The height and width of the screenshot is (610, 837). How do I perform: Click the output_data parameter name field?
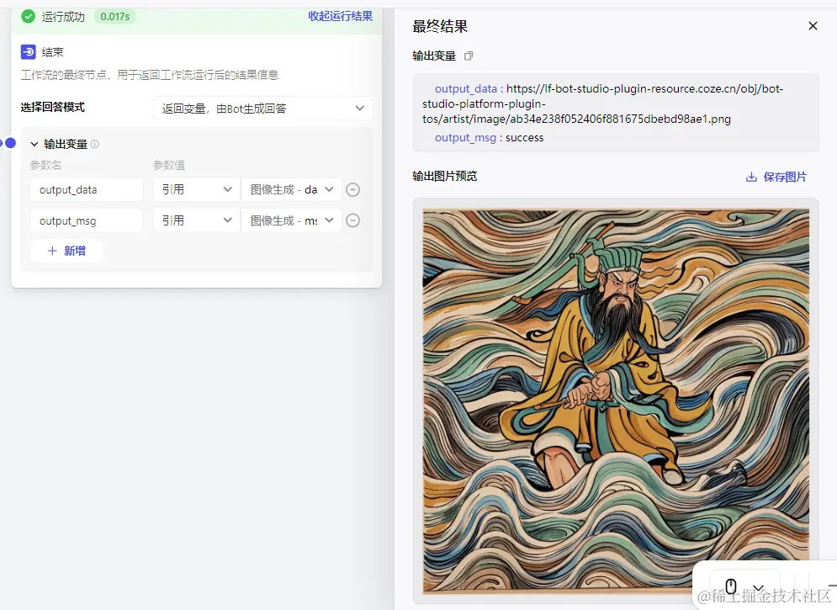click(x=87, y=189)
